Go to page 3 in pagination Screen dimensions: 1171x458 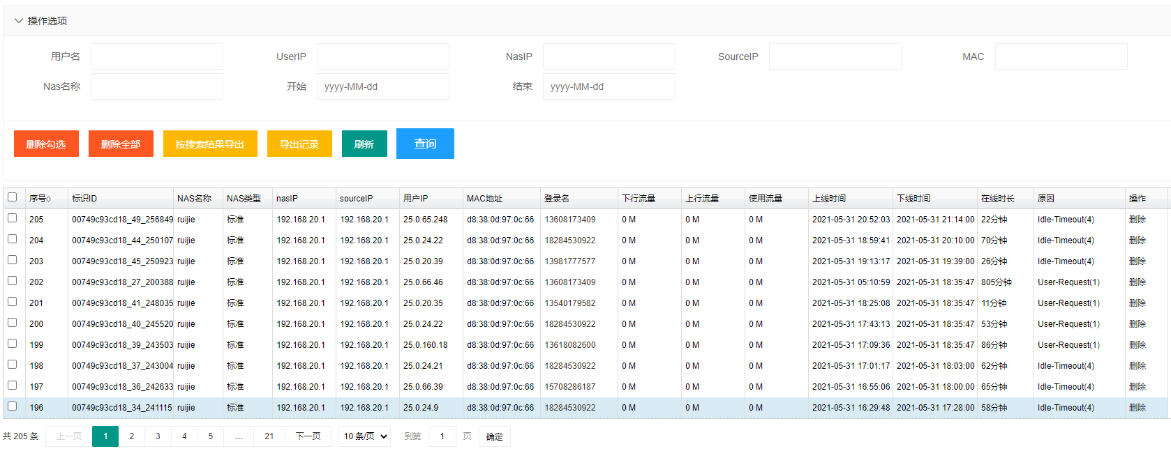pos(158,436)
